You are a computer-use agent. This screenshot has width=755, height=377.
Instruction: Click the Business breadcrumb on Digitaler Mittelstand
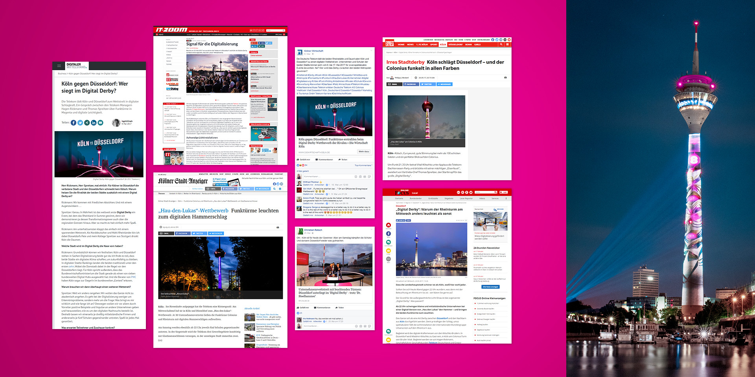coord(62,73)
